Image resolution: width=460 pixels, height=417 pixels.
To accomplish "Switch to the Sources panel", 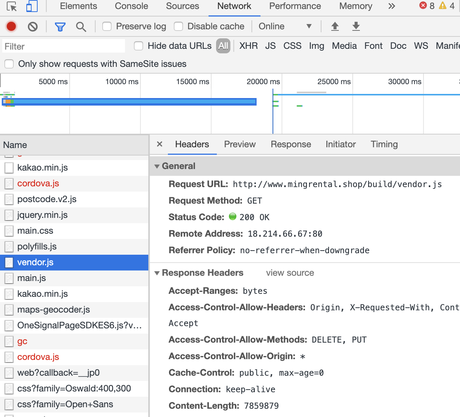I will click(x=183, y=6).
